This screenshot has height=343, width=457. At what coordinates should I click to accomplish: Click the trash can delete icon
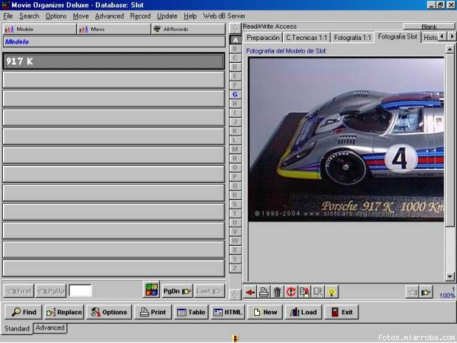[277, 292]
